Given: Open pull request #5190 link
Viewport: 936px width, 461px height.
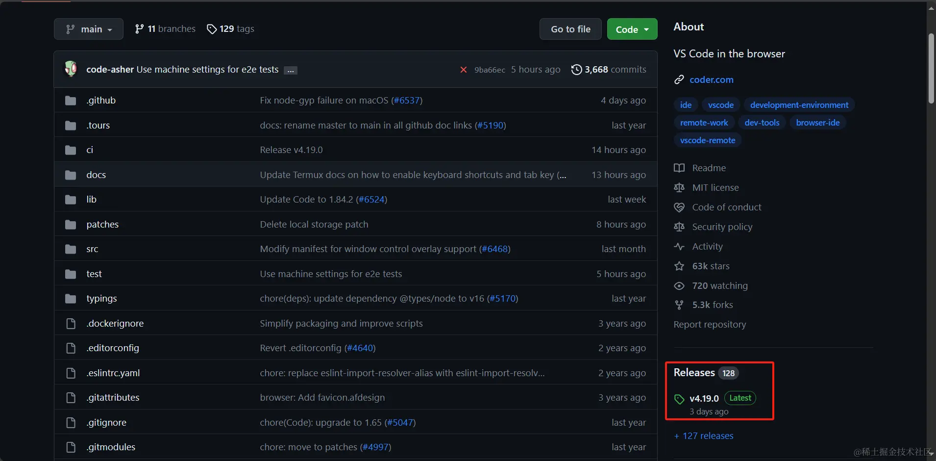Looking at the screenshot, I should click(x=491, y=126).
